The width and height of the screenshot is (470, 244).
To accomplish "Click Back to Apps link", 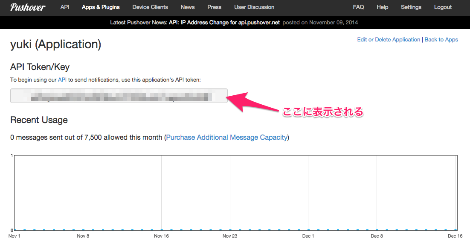I will click(x=441, y=40).
